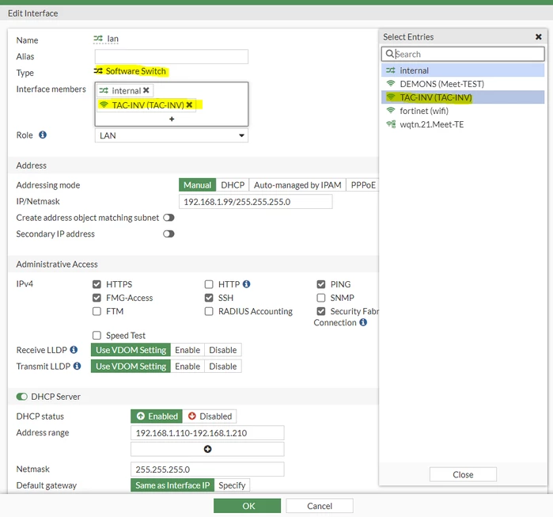Viewport: 553px width, 517px height.
Task: Click the IP/Netmask input field
Action: coord(256,202)
